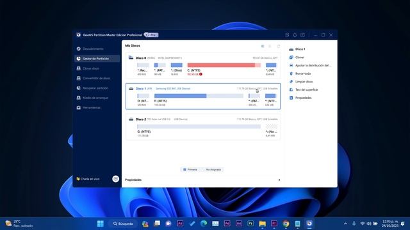Click Ajustar la distribución del disco action
Image resolution: width=410 pixels, height=230 pixels.
[313, 65]
